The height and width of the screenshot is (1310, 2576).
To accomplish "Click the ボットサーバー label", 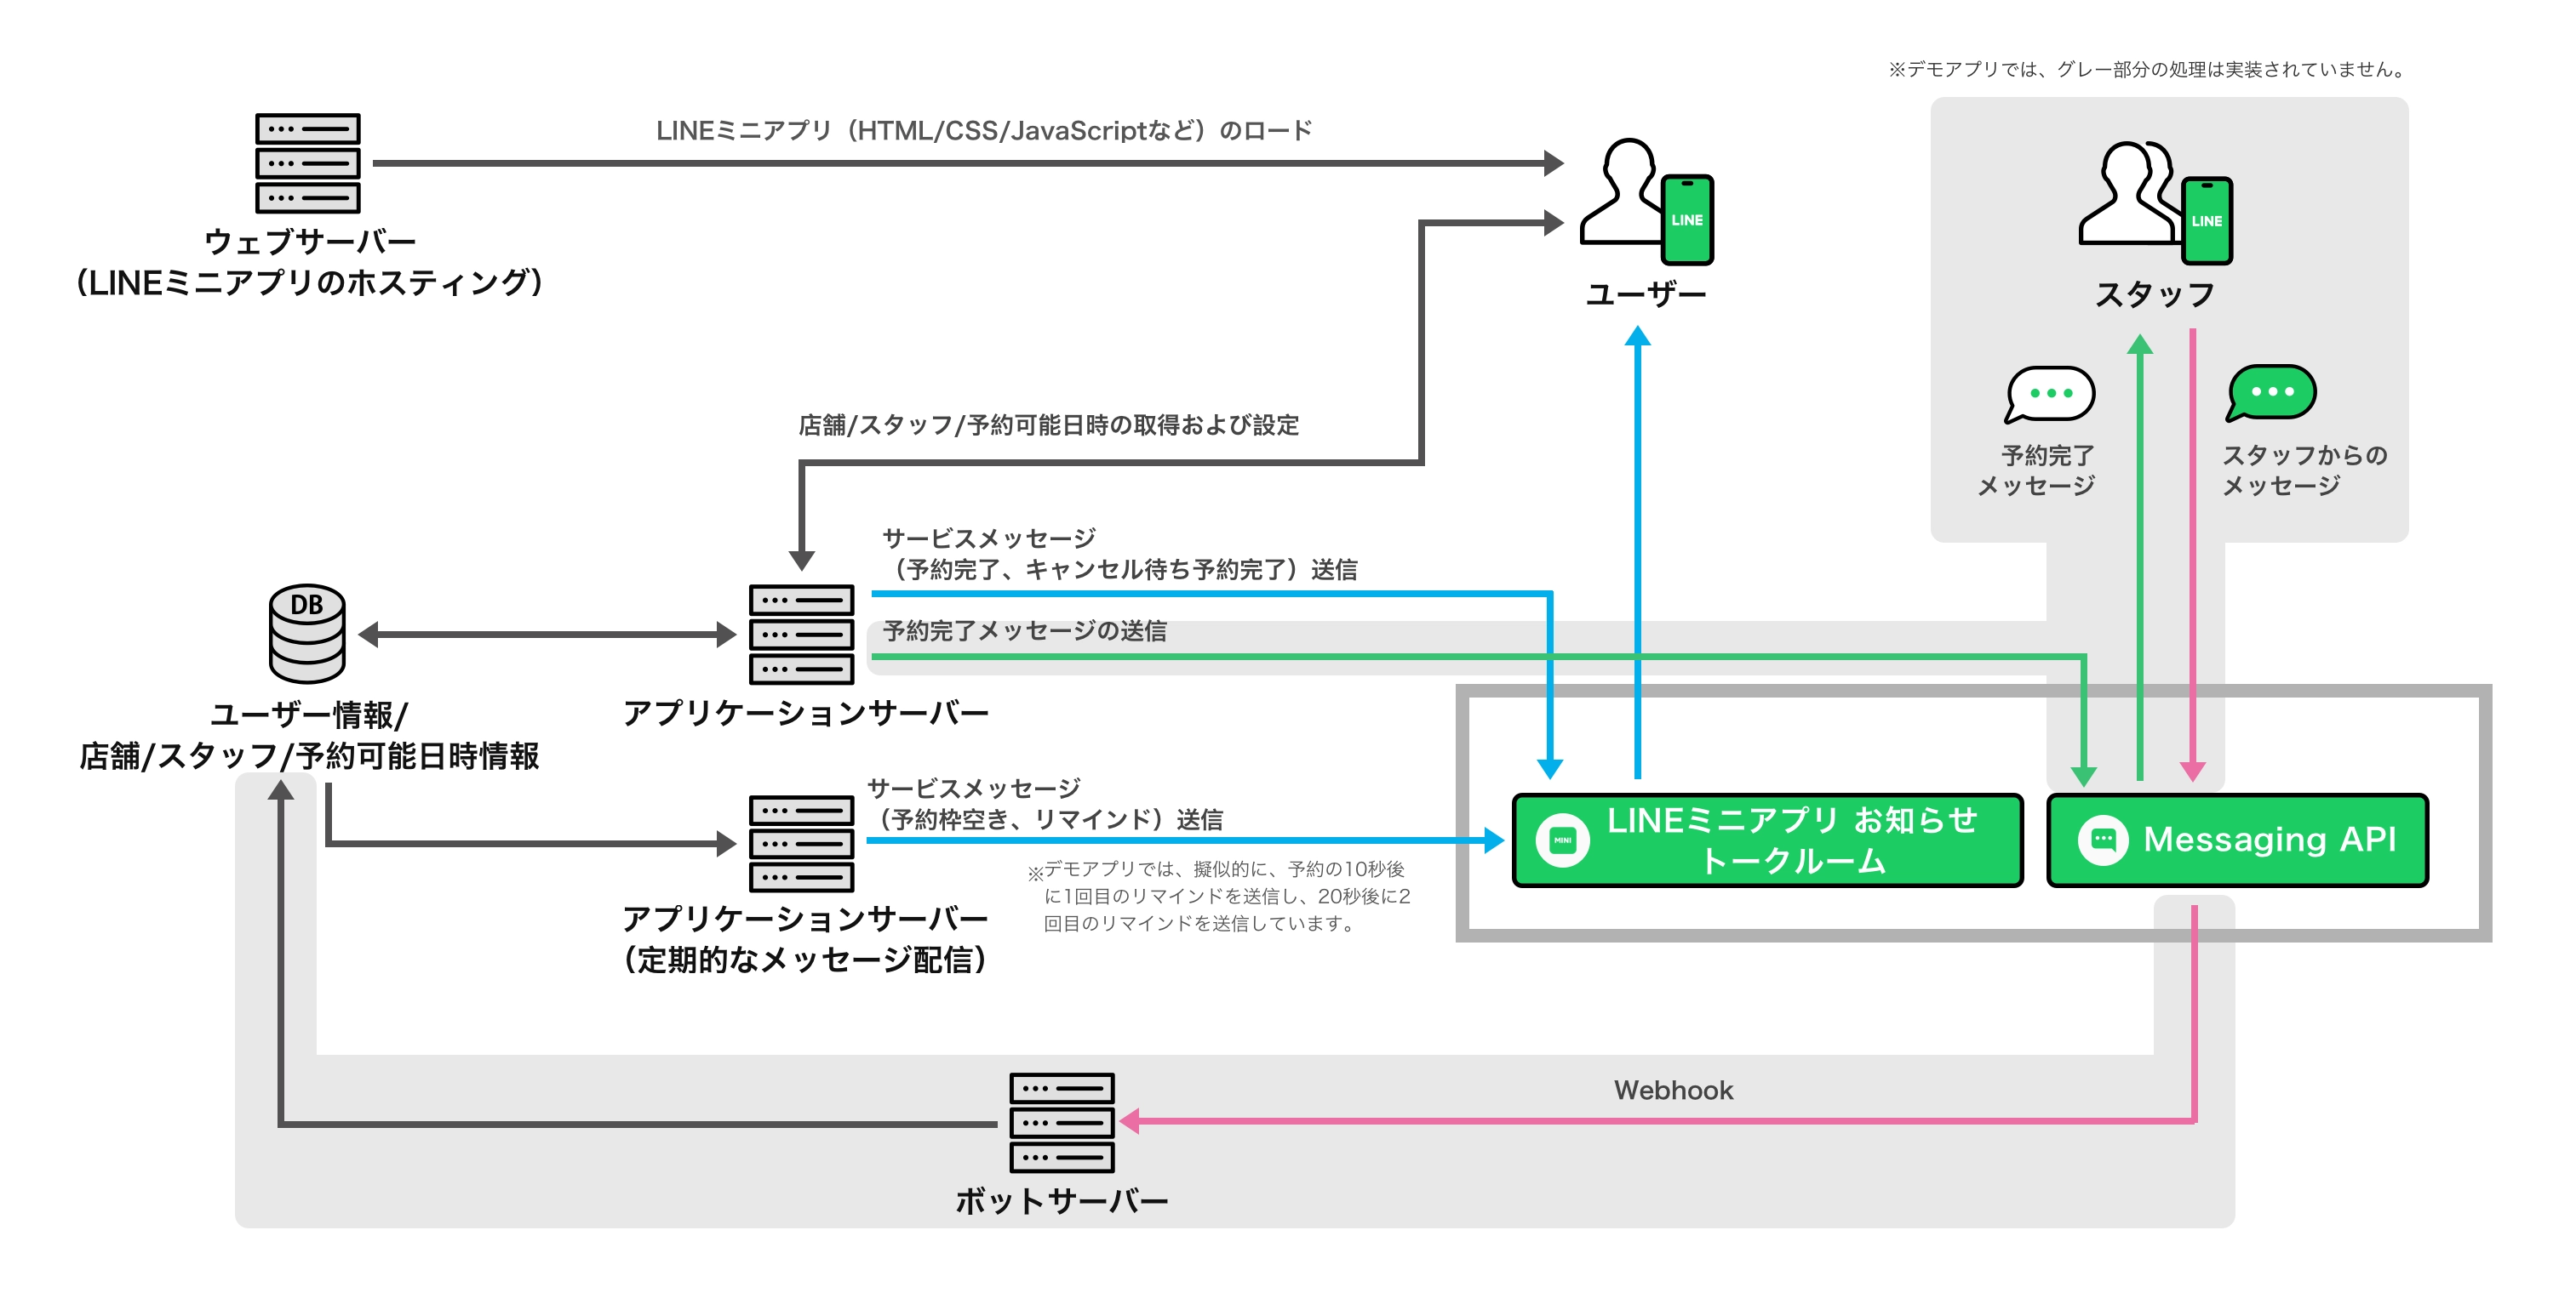I will (1061, 1200).
